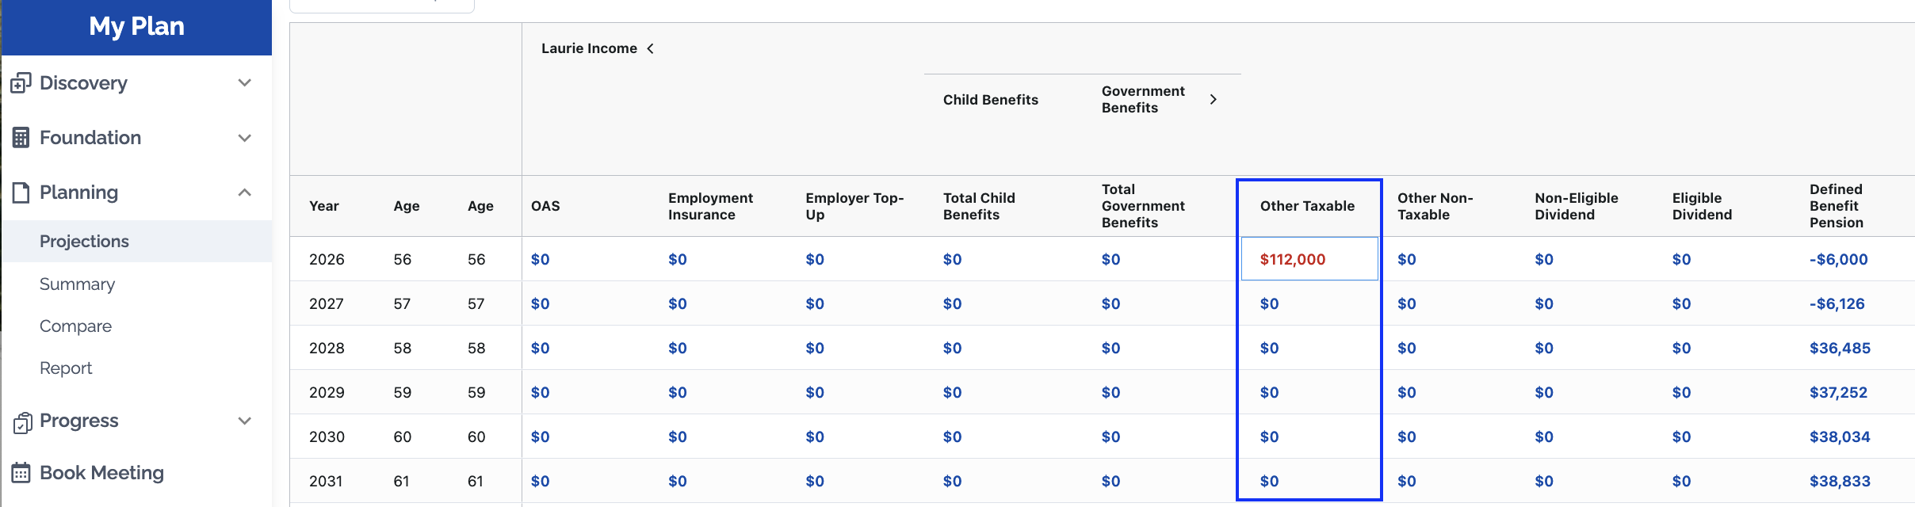The width and height of the screenshot is (1915, 507).
Task: Select 2028 Defined Benefit Pension value $36,485
Action: click(x=1840, y=348)
